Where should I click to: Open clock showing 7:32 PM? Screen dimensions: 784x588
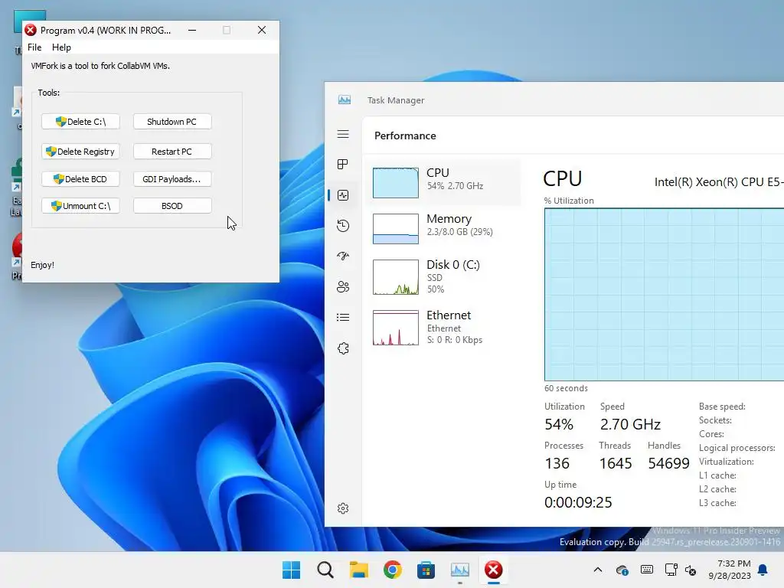point(730,570)
